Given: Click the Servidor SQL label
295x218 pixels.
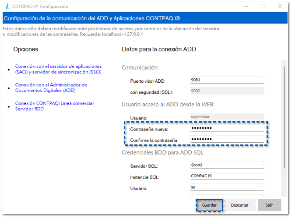Looking at the screenshot, I should click(x=144, y=166).
